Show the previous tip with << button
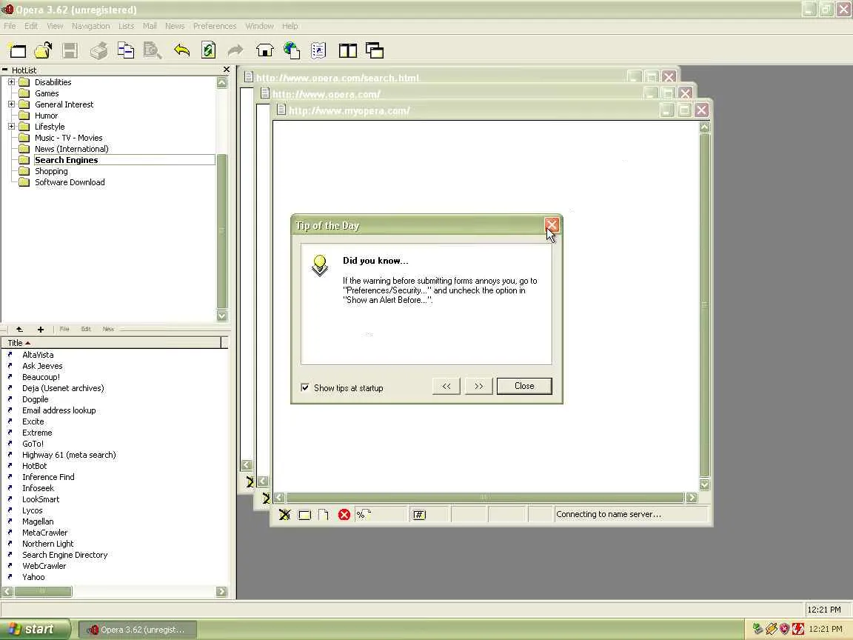853x640 pixels. point(446,386)
